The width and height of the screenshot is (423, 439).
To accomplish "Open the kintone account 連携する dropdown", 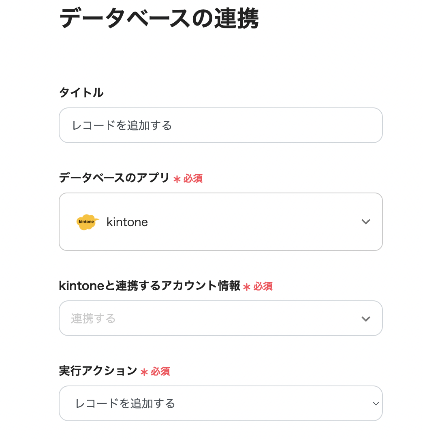I will tap(220, 318).
